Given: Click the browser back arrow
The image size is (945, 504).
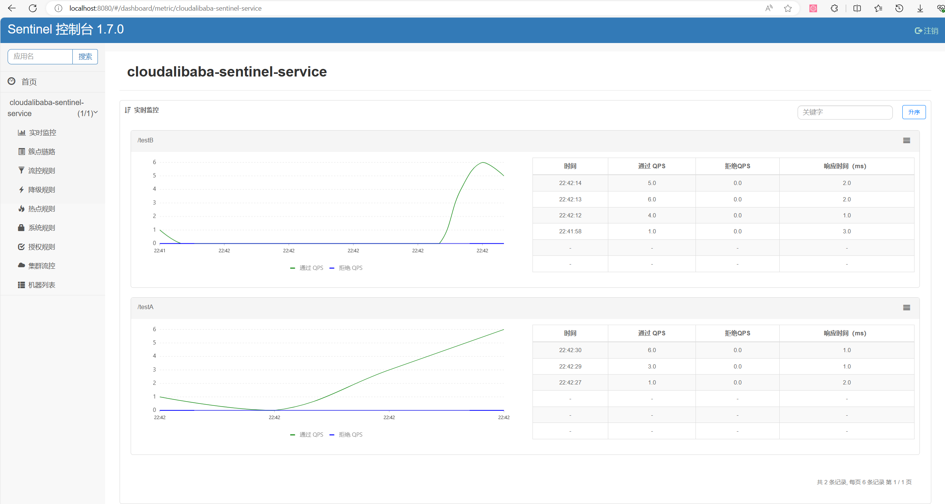Looking at the screenshot, I should (x=12, y=8).
